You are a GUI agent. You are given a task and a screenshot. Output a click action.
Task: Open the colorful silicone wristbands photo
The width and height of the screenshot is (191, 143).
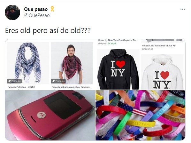pyautogui.click(x=141, y=115)
